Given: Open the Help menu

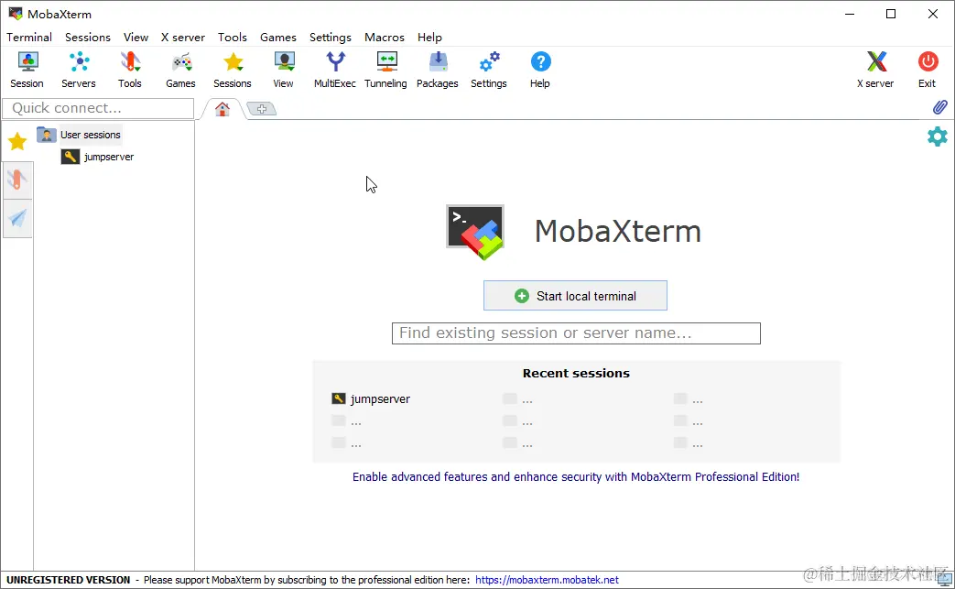Looking at the screenshot, I should click(429, 38).
